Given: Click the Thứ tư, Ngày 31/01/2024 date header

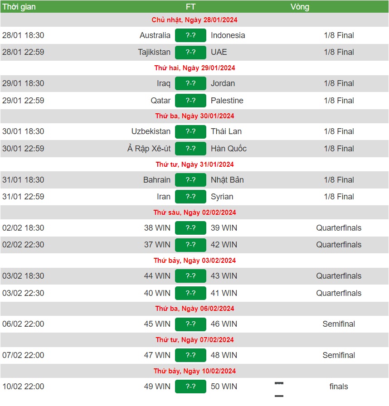Looking at the screenshot, I should (194, 164).
